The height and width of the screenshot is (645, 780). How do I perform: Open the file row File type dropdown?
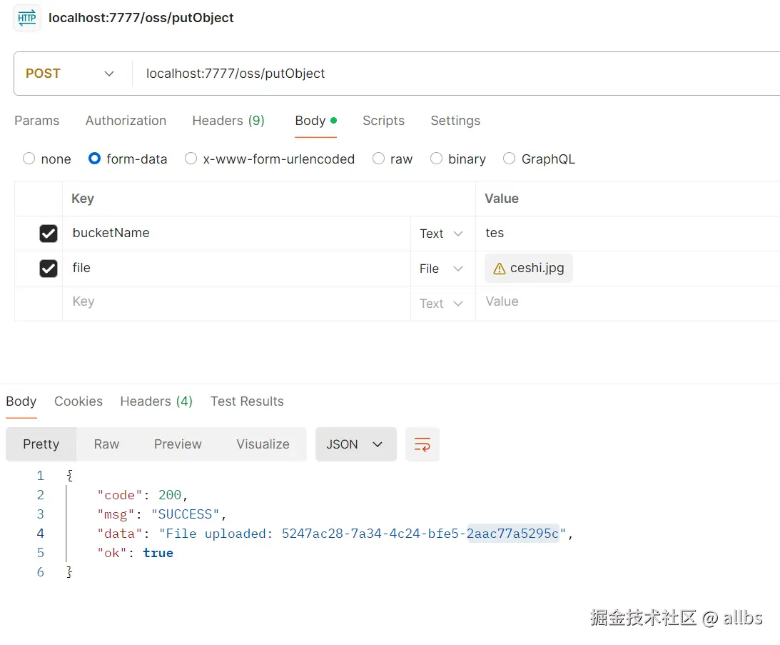click(x=441, y=269)
